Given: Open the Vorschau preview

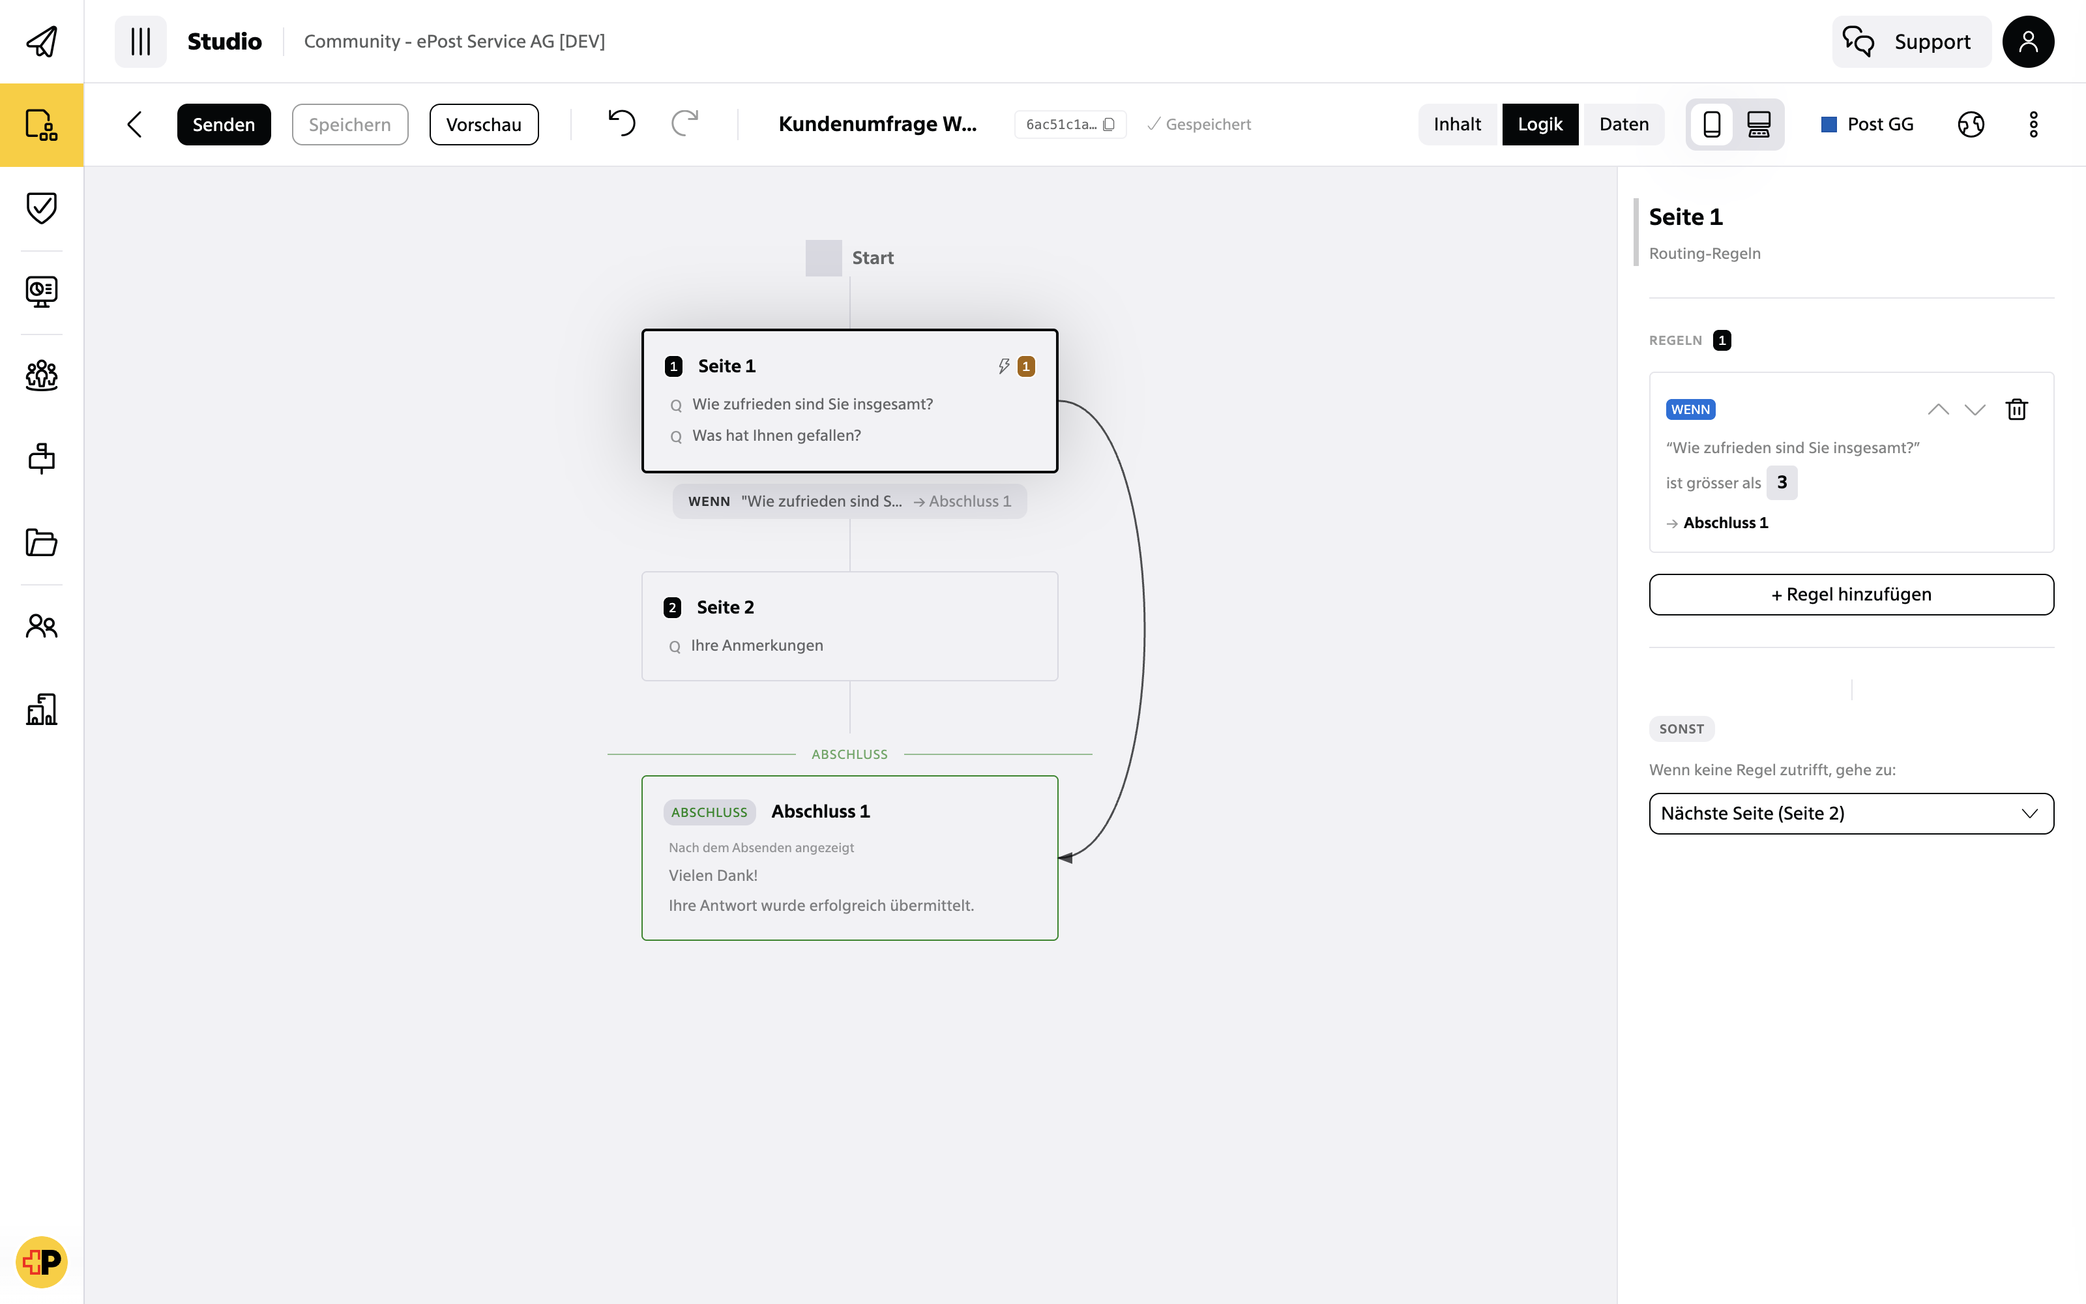Looking at the screenshot, I should tap(484, 124).
